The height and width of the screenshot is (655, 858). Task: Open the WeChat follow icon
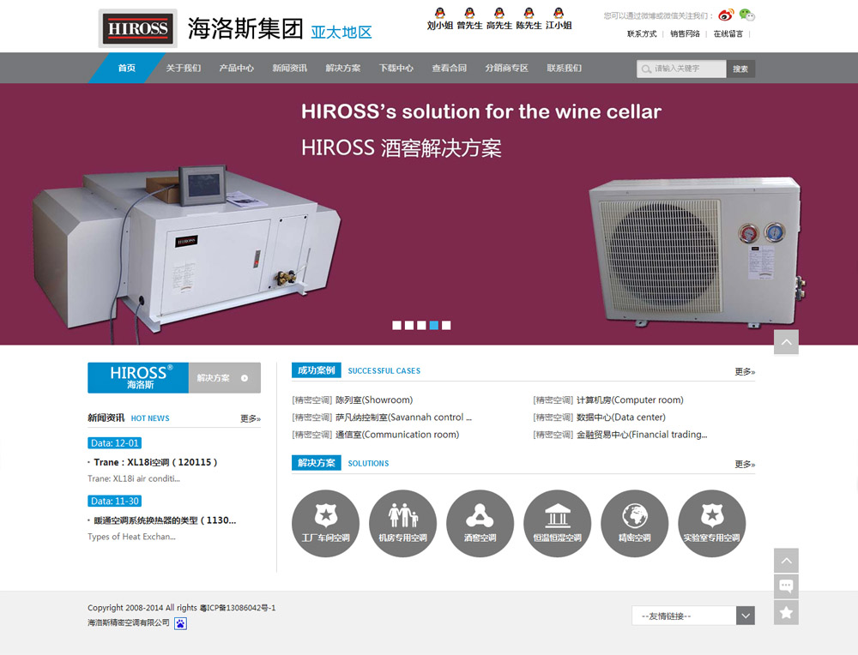pyautogui.click(x=747, y=15)
